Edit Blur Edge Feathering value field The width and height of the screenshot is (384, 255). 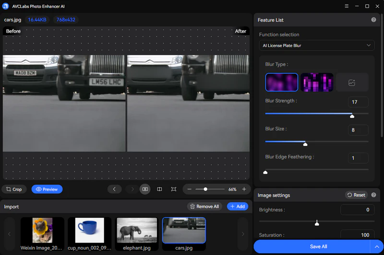pyautogui.click(x=358, y=158)
